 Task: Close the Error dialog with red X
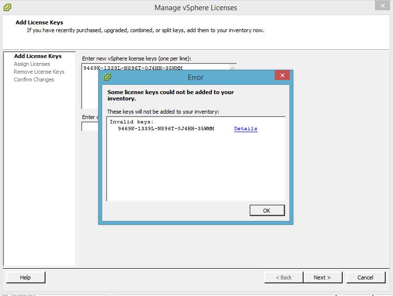pos(282,75)
